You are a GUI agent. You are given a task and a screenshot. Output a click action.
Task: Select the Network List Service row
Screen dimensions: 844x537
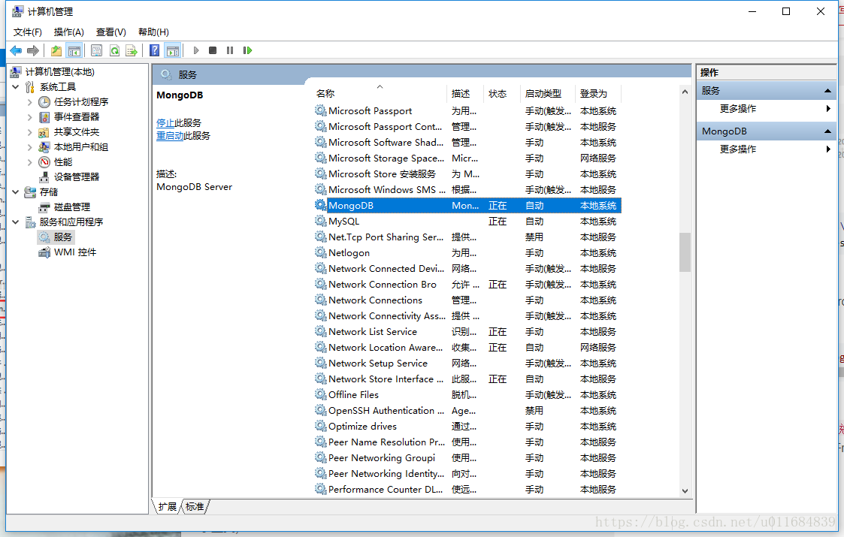coord(467,331)
